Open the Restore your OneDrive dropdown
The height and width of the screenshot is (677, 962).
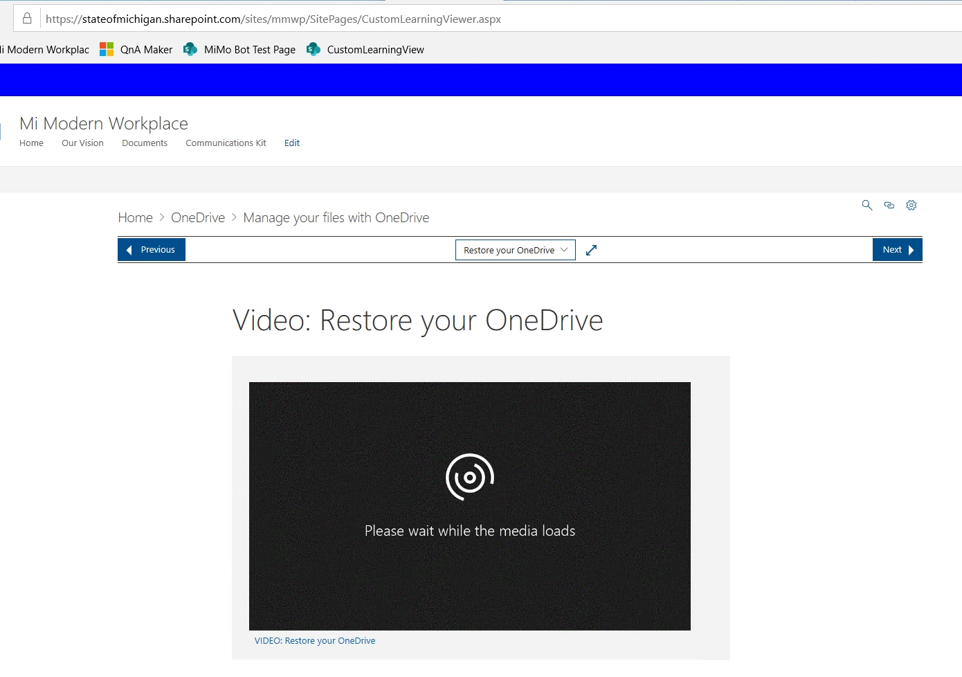click(515, 250)
